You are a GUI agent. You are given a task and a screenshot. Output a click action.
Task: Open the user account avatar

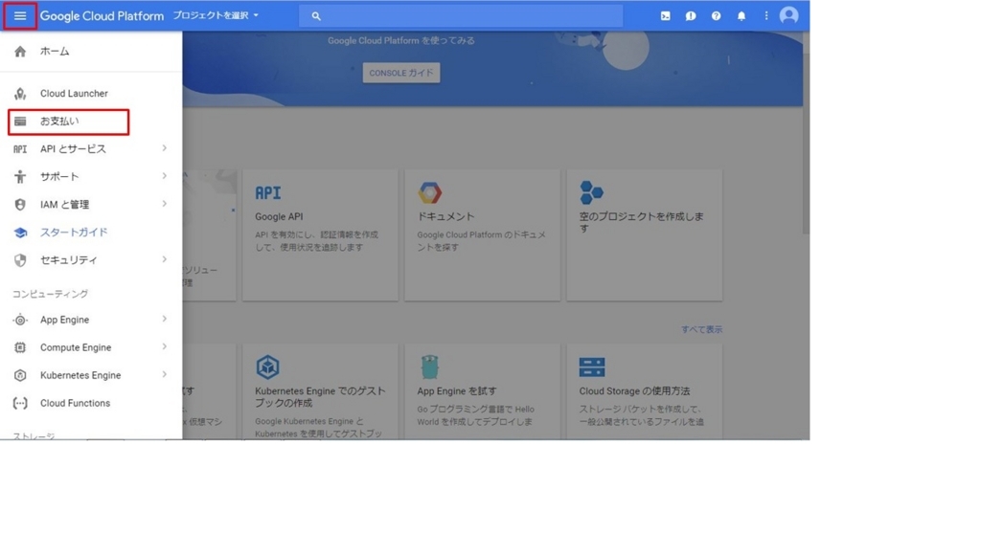(789, 15)
